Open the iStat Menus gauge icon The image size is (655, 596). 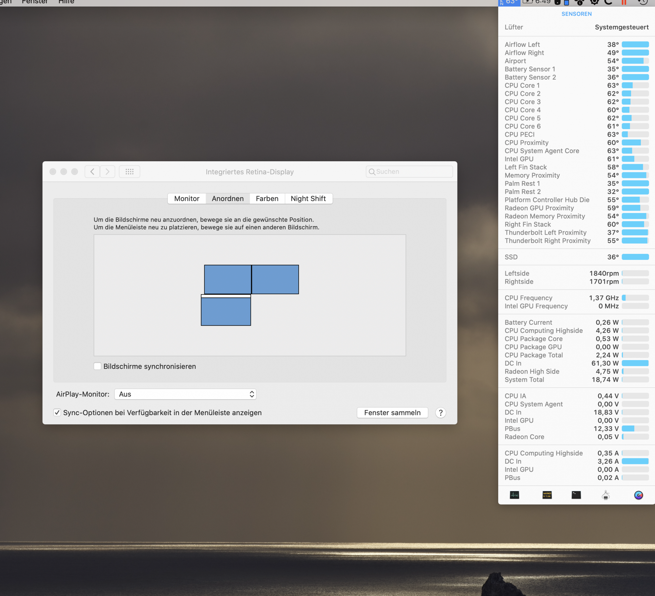[638, 495]
